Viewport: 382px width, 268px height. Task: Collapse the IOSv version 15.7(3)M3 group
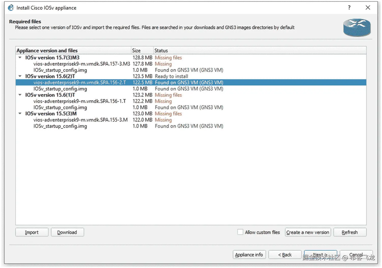pyautogui.click(x=20, y=58)
